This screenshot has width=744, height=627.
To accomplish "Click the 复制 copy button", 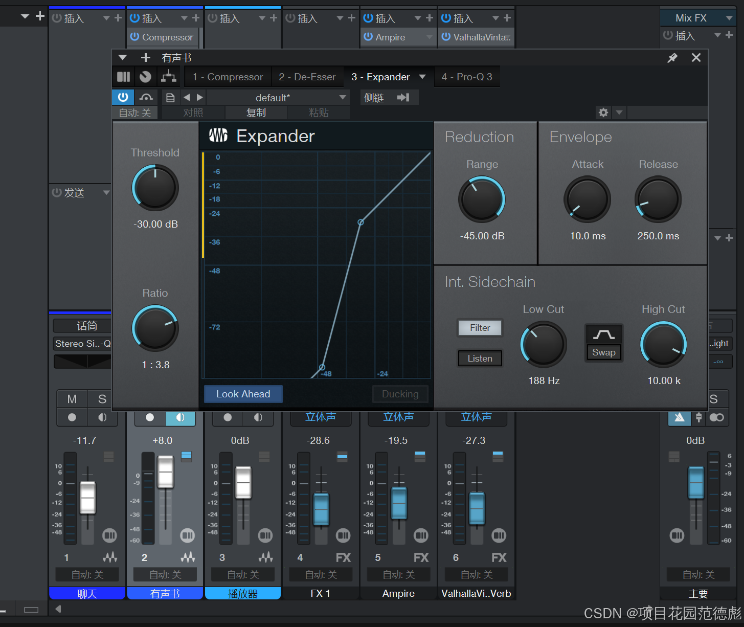I will pos(256,113).
